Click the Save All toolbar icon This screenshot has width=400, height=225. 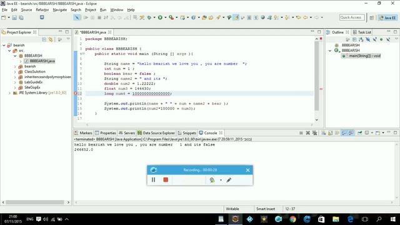click(21, 17)
